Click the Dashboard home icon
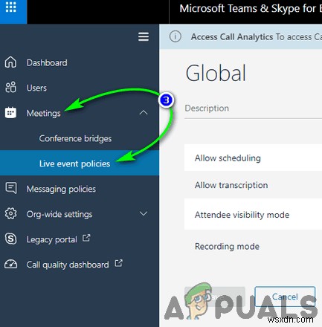Viewport: 322px width, 327px height. [10, 62]
